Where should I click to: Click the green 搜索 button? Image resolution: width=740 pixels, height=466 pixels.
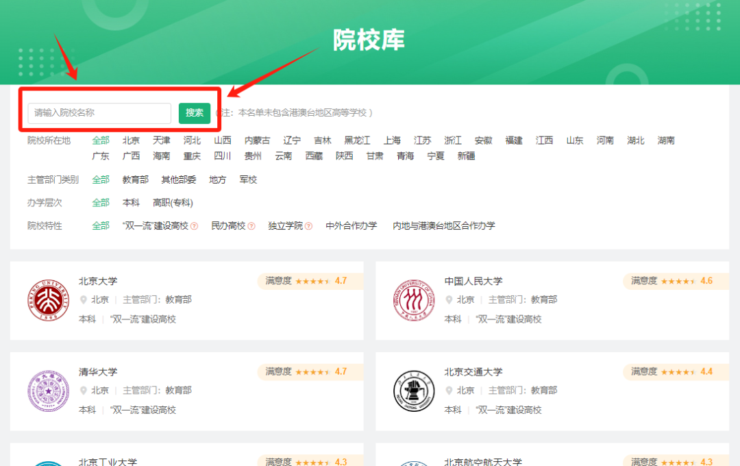pos(195,113)
